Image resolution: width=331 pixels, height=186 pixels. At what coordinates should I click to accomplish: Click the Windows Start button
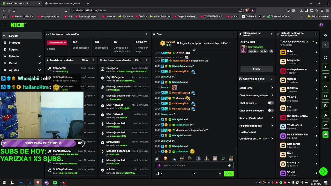pos(4,183)
